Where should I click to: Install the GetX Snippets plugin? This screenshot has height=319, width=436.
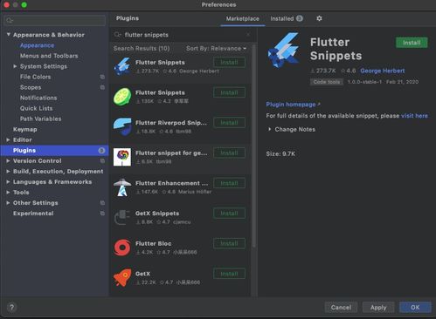(229, 214)
